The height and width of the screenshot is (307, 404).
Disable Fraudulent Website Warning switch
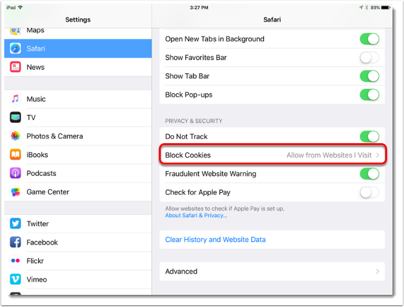click(x=369, y=174)
